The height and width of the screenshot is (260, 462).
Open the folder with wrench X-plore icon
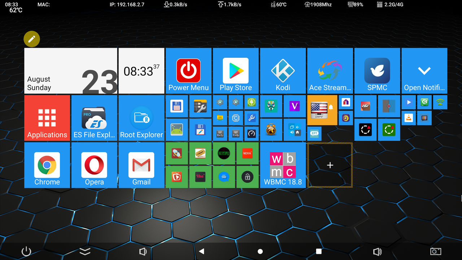(x=200, y=106)
